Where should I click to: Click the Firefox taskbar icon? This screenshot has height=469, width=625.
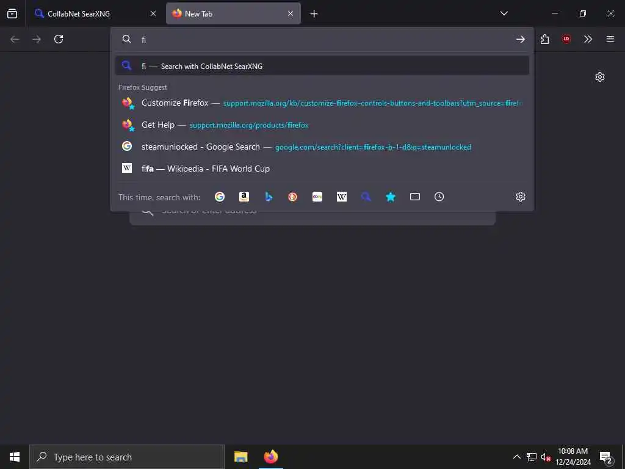(270, 457)
